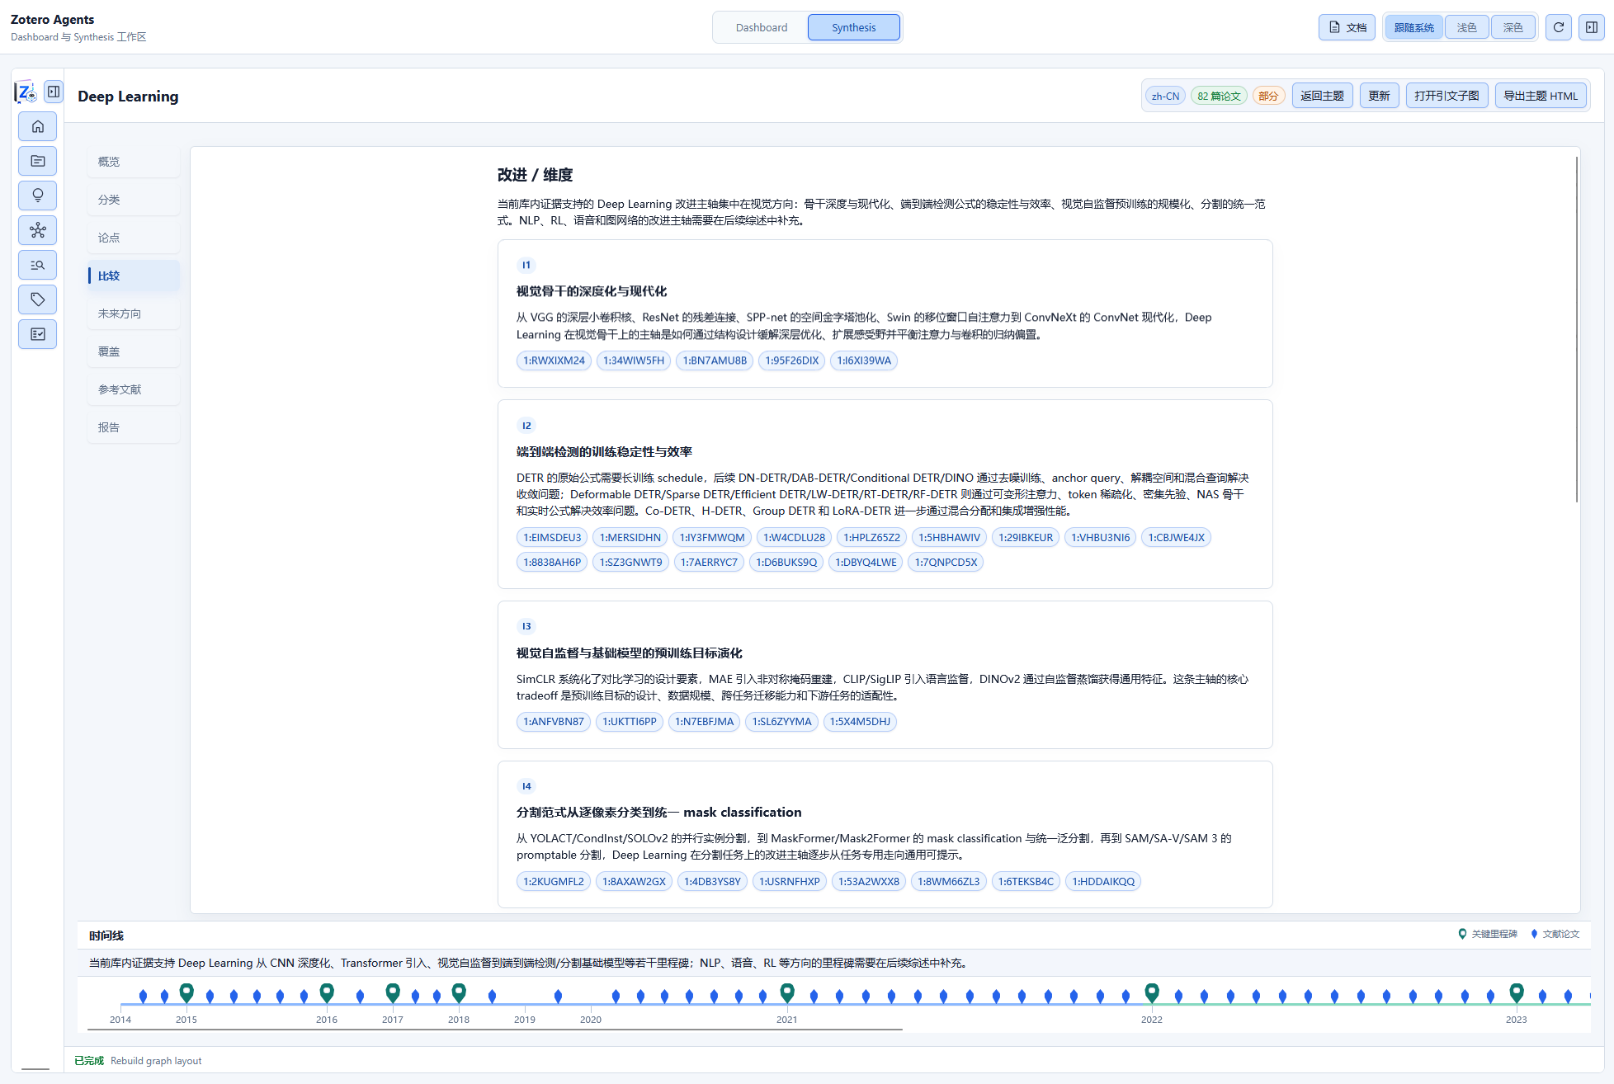The image size is (1614, 1084).
Task: Click the zh-CN language badge
Action: [x=1166, y=96]
